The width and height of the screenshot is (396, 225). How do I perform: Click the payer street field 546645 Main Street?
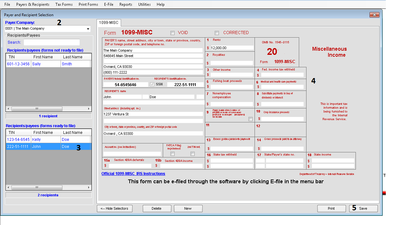click(153, 56)
